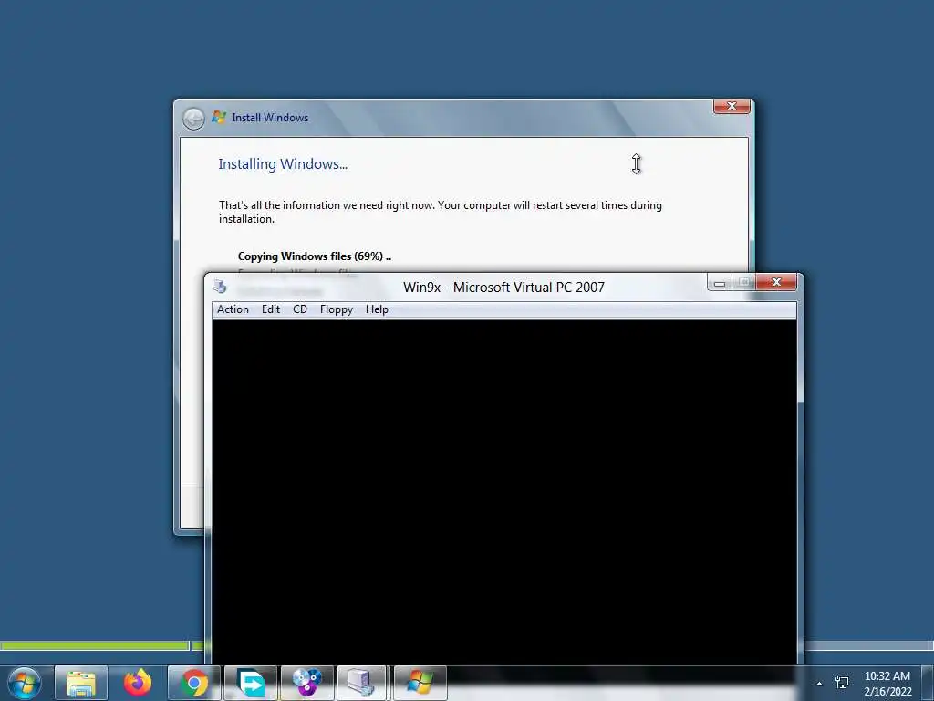Open the Edit menu in Virtual PC
The width and height of the screenshot is (934, 701).
point(270,309)
